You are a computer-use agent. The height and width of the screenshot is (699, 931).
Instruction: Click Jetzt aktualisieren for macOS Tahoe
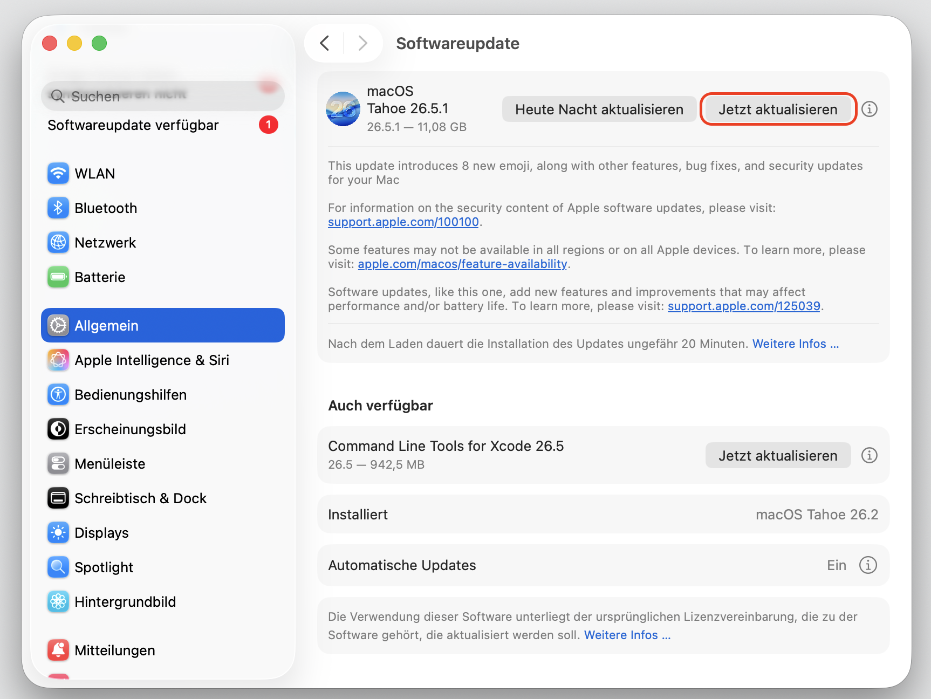[x=778, y=109]
